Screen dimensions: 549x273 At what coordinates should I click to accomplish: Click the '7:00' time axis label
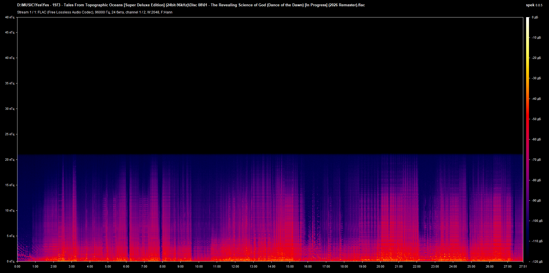144,266
